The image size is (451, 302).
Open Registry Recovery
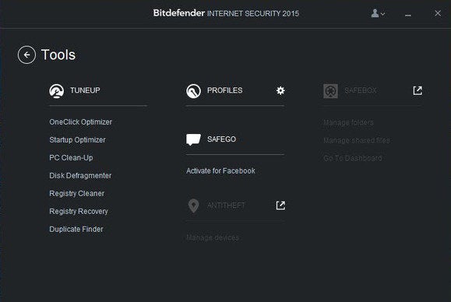(79, 212)
